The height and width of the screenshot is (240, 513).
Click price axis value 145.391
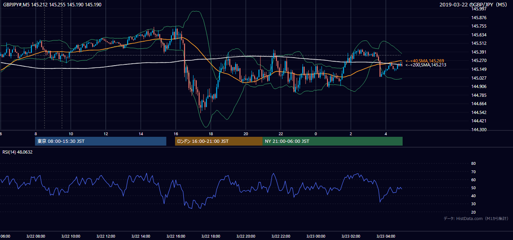tap(479, 52)
